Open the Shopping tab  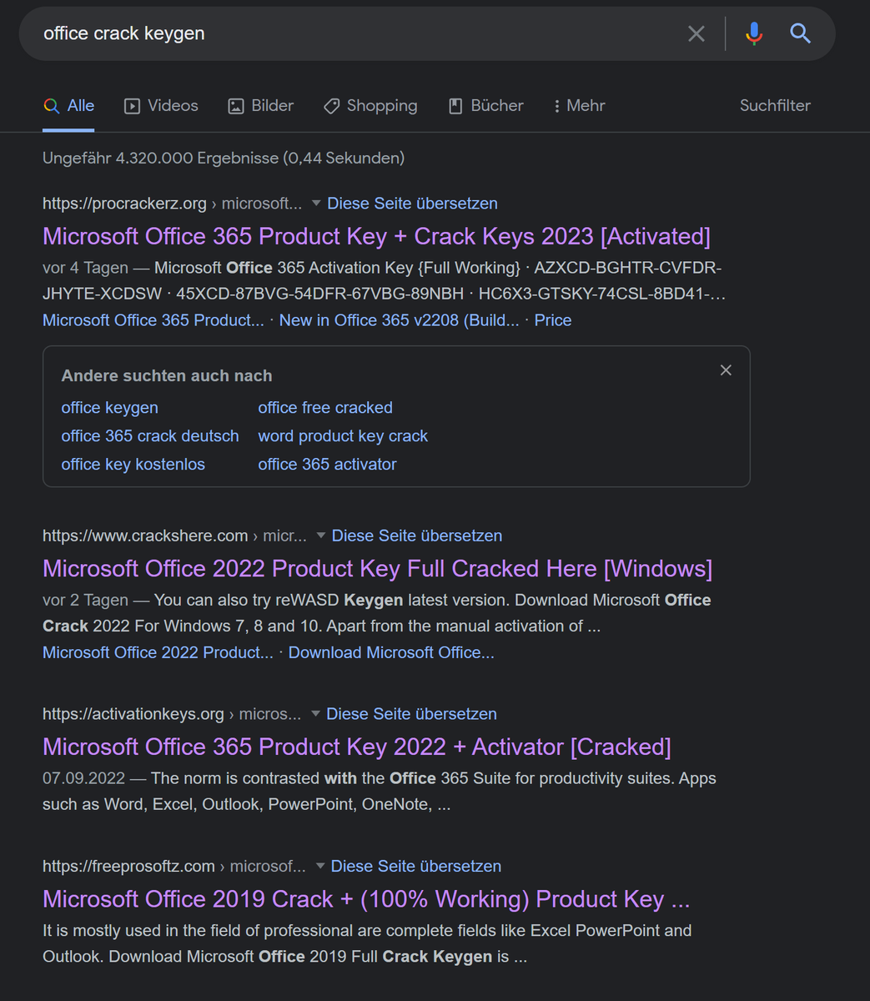pos(370,106)
